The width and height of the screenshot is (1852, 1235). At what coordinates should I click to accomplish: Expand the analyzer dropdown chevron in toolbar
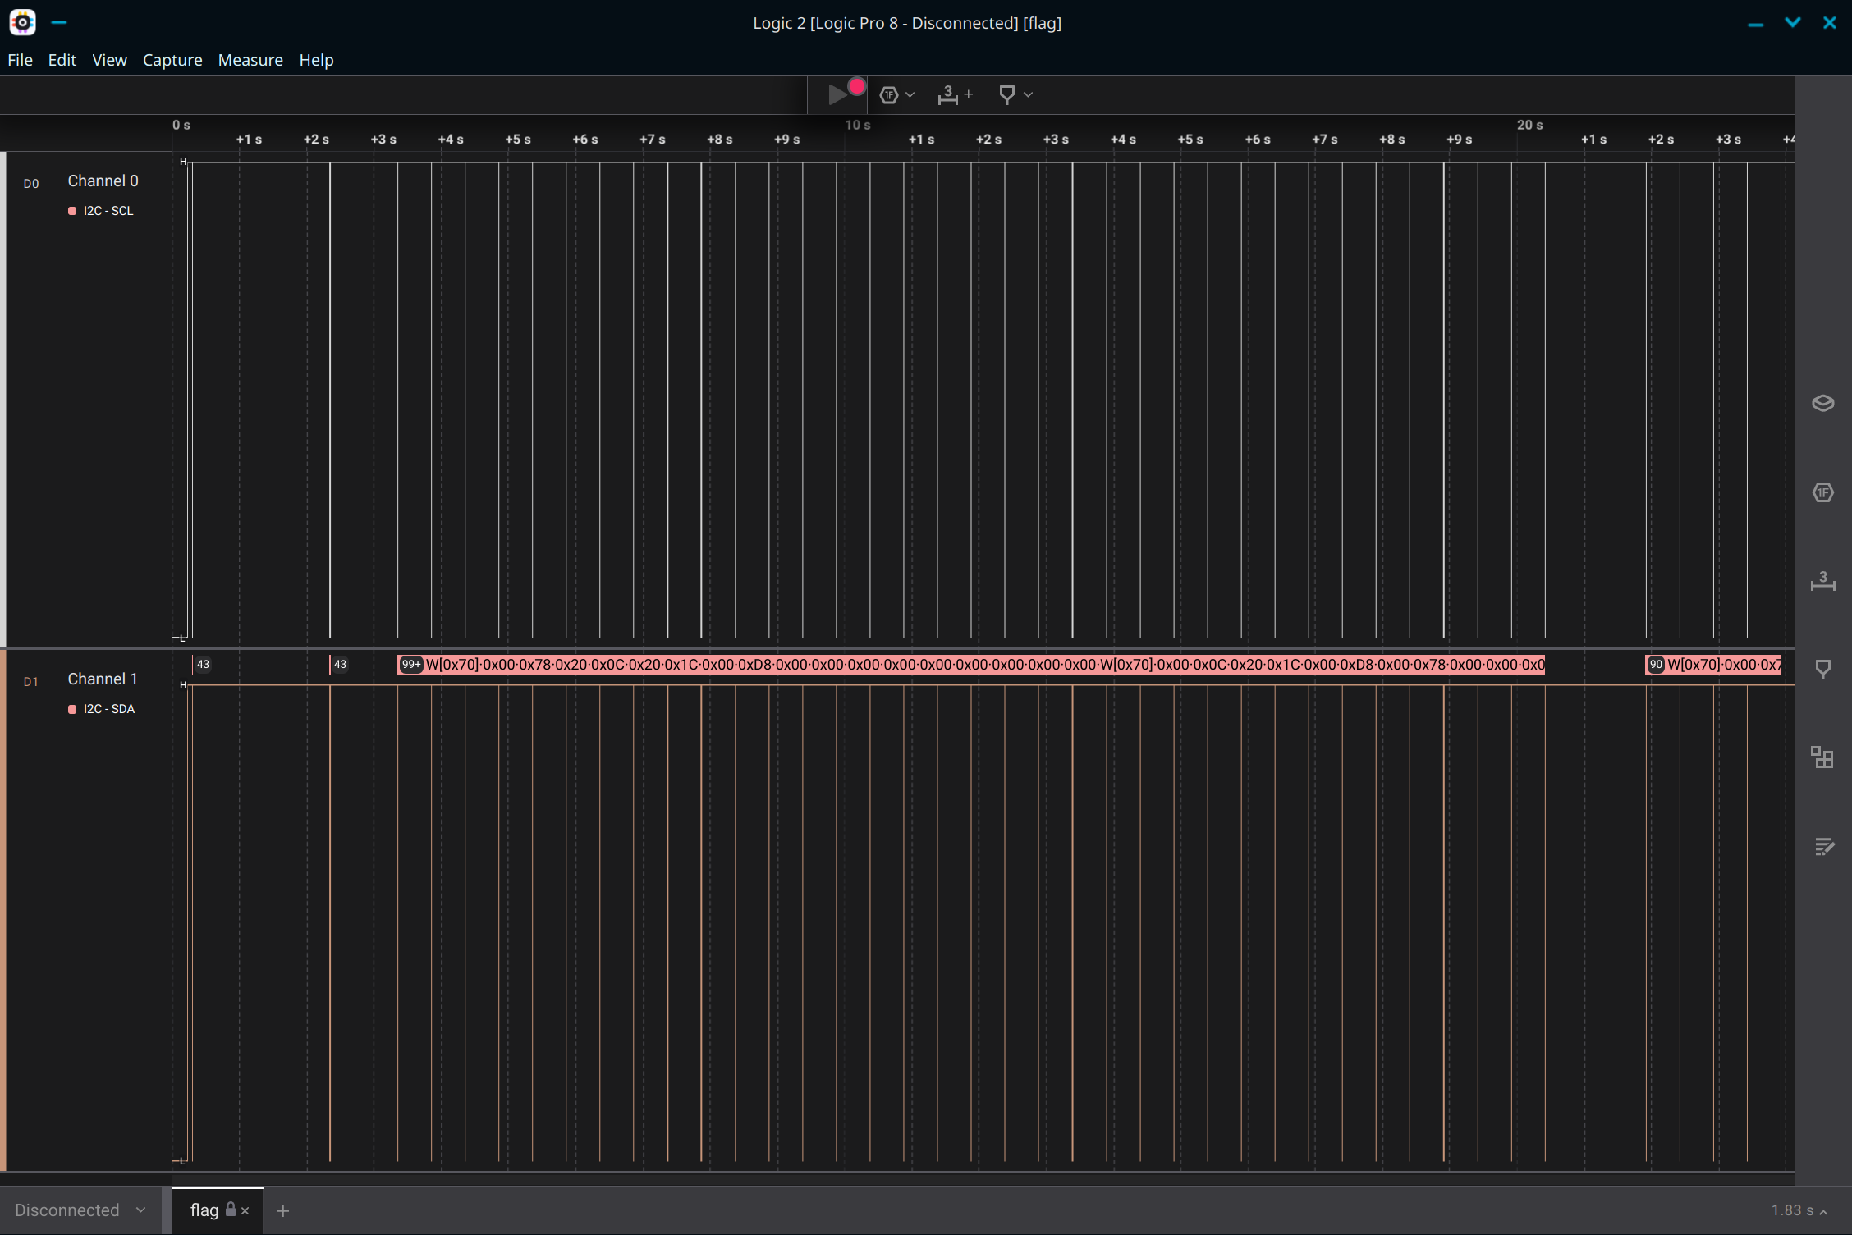(x=910, y=95)
